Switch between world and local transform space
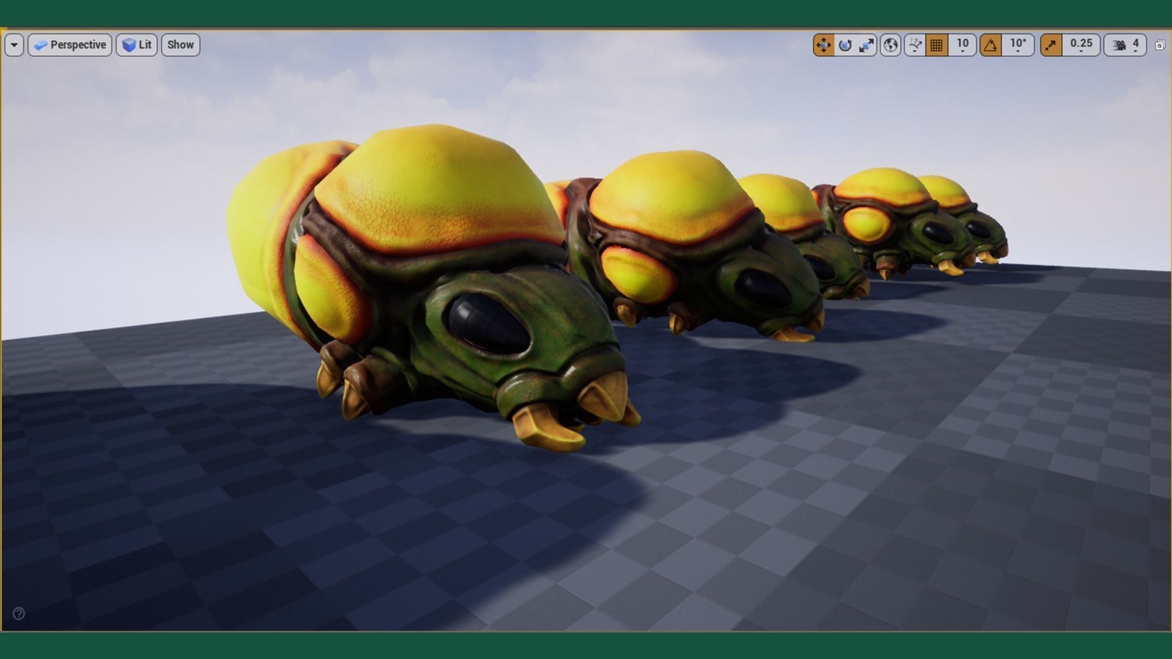The height and width of the screenshot is (659, 1172). point(890,45)
